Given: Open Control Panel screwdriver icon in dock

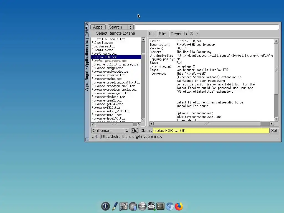Looking at the screenshot, I should (x=123, y=206).
